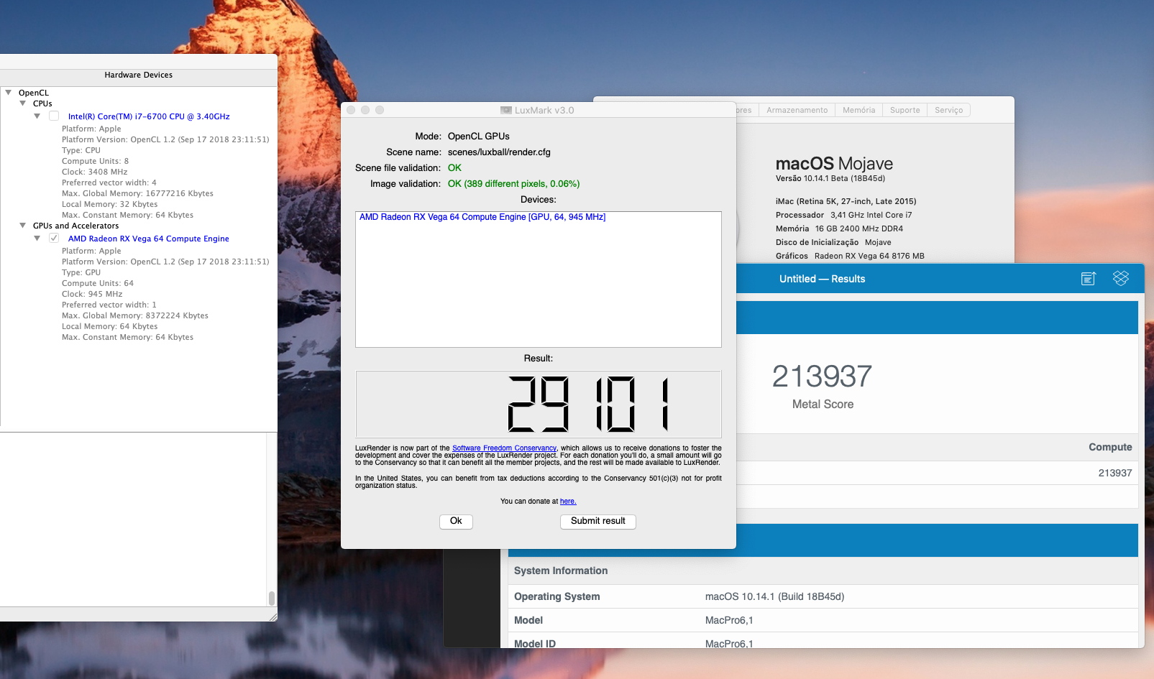
Task: Follow the donate 'here' link
Action: (568, 502)
